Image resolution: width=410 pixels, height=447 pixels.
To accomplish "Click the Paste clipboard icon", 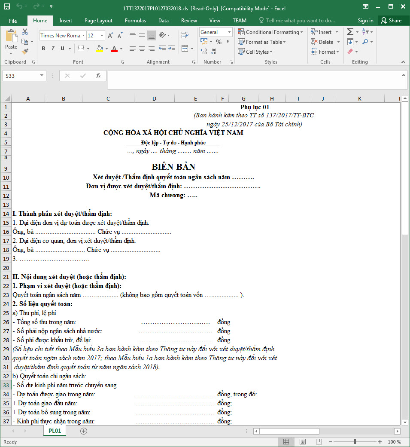I will coord(12,36).
